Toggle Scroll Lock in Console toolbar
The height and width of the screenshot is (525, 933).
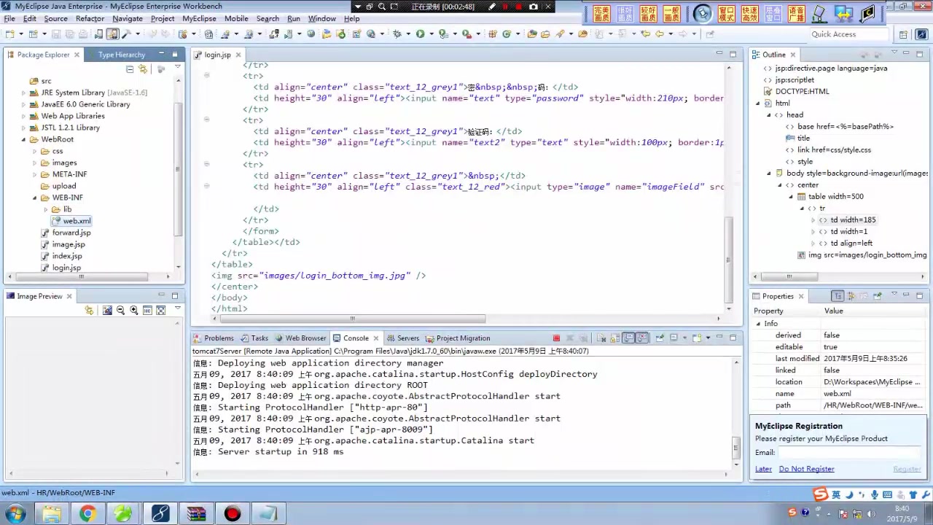pyautogui.click(x=614, y=338)
